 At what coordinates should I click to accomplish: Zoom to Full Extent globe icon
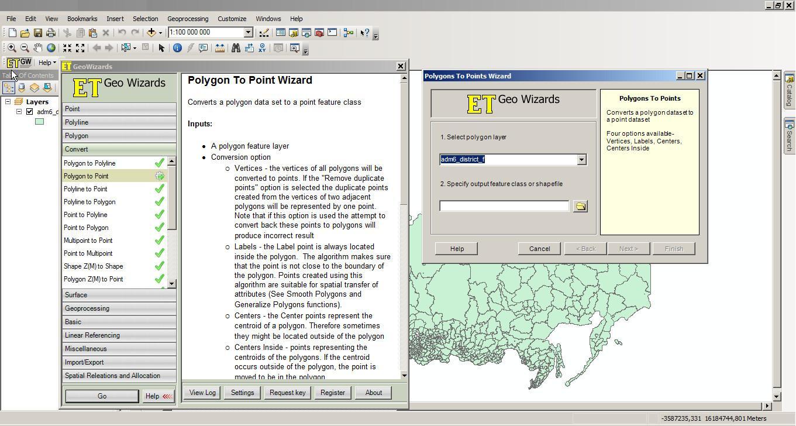coord(51,48)
